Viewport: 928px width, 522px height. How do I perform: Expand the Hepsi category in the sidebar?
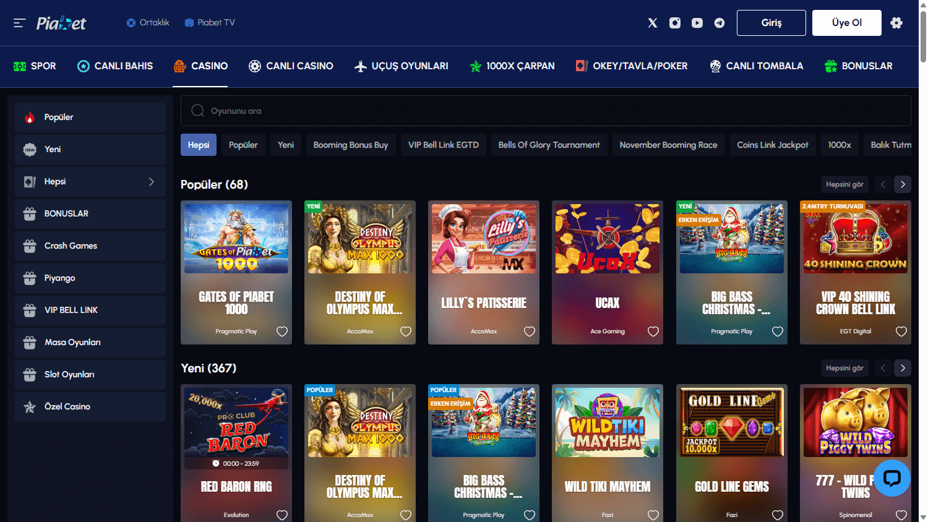pyautogui.click(x=151, y=181)
